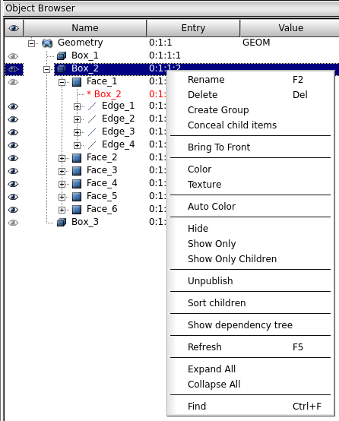Click the Box_3 solid icon
The width and height of the screenshot is (339, 421).
click(62, 223)
